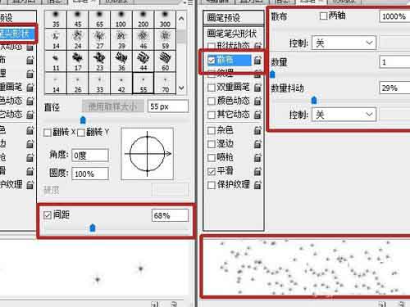The width and height of the screenshot is (410, 307).
Task: Click the 数量抖动 field showing 29%
Action: 395,88
